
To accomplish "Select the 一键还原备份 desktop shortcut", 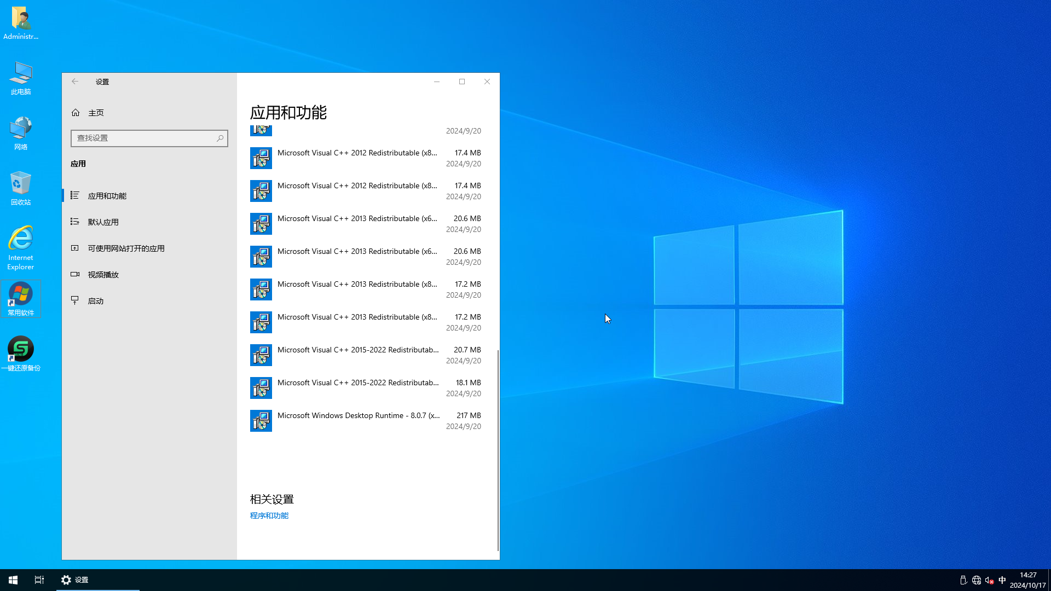I will point(21,354).
